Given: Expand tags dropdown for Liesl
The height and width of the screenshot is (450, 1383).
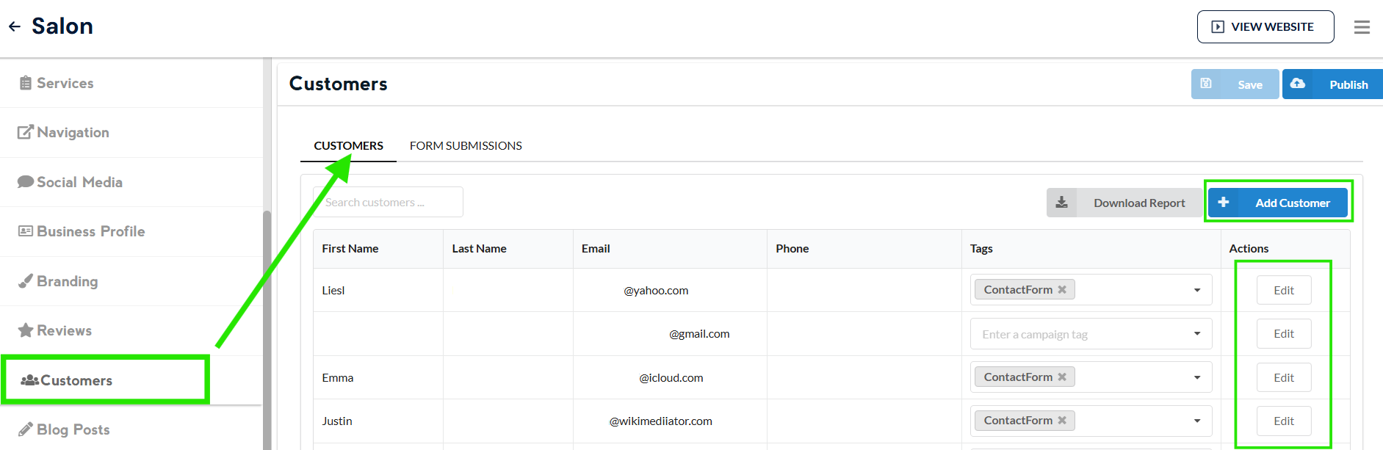Looking at the screenshot, I should pyautogui.click(x=1197, y=291).
